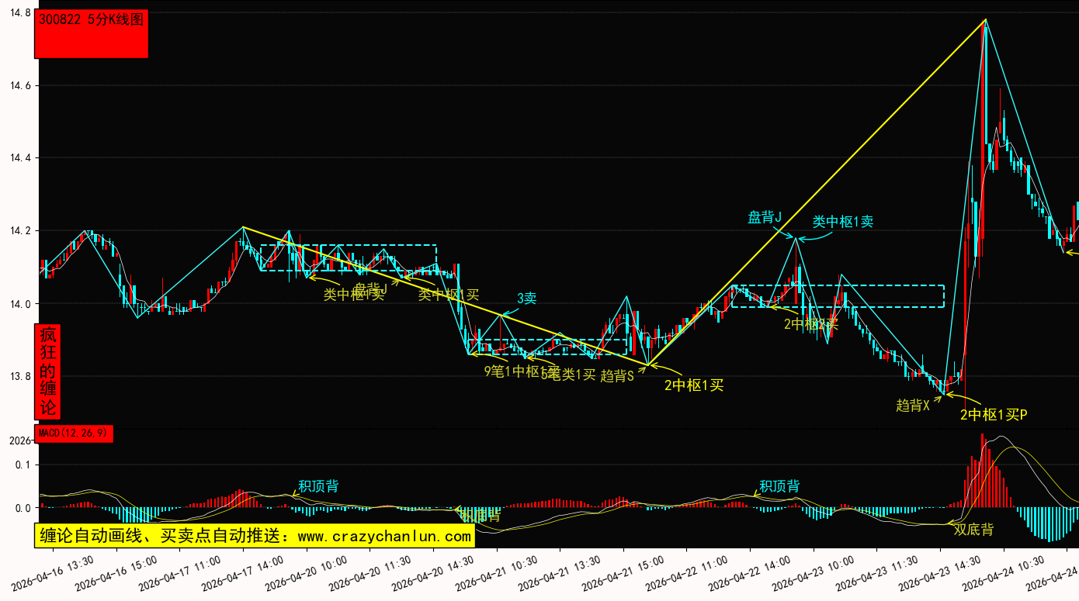Click the red 疯狂的缠论 vertical watermark

click(x=48, y=371)
